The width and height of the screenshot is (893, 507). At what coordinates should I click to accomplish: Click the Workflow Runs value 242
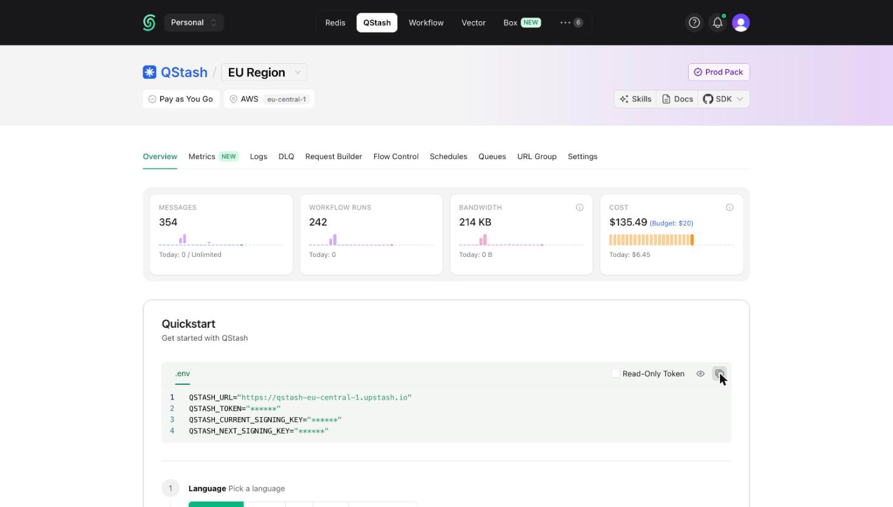point(318,222)
